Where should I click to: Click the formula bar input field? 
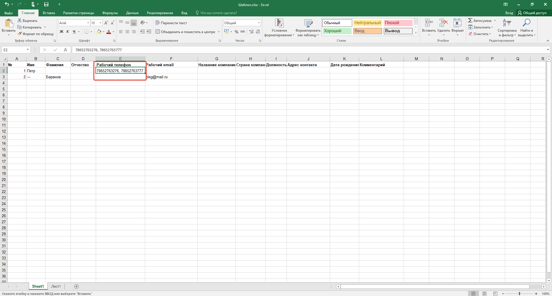309,50
